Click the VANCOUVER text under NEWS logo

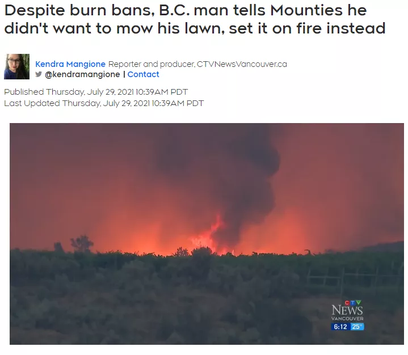point(347,319)
